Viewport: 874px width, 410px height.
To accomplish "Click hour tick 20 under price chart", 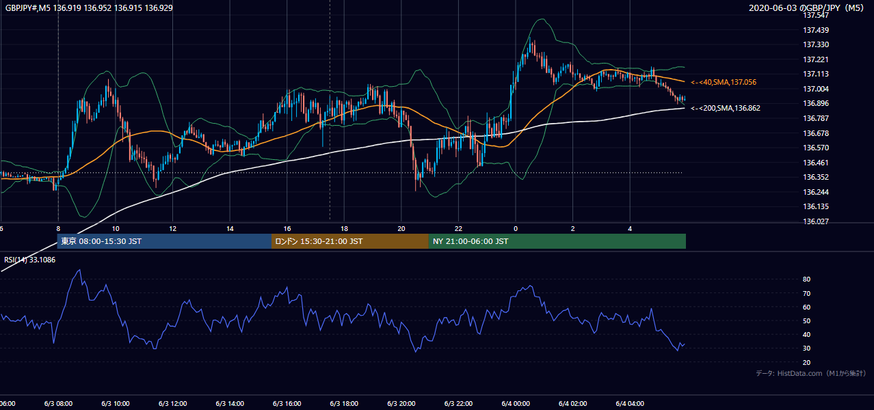I will coord(401,229).
